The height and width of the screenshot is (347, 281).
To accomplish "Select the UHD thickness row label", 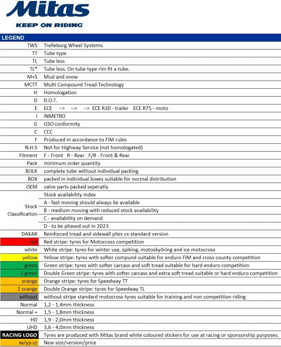I will point(32,327).
